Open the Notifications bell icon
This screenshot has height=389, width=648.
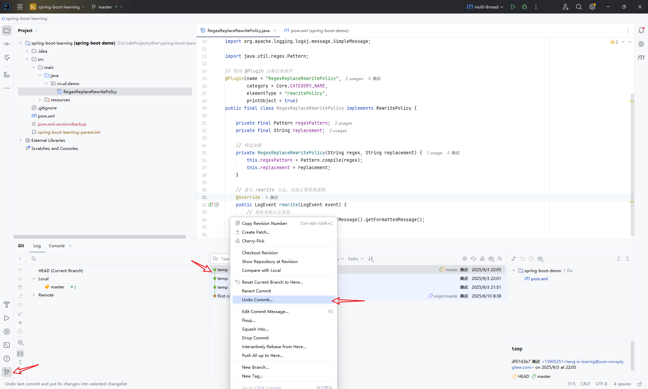coord(641,30)
